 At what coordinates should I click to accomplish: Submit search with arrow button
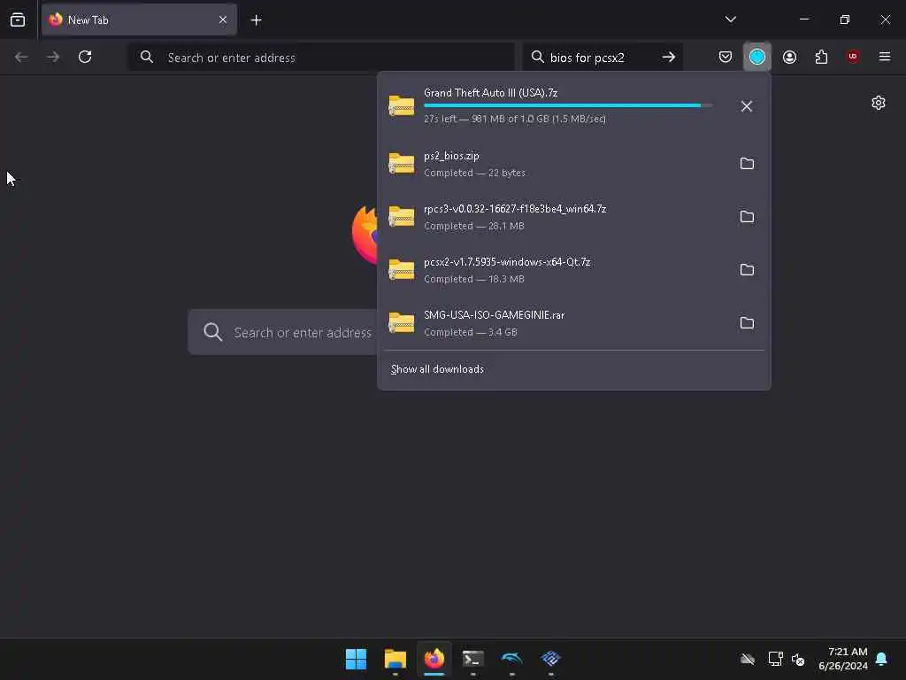tap(669, 57)
